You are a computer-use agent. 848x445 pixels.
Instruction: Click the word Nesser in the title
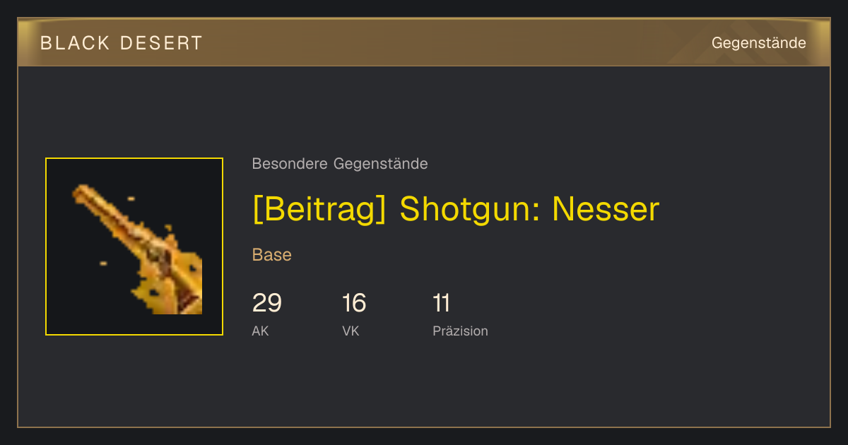606,209
